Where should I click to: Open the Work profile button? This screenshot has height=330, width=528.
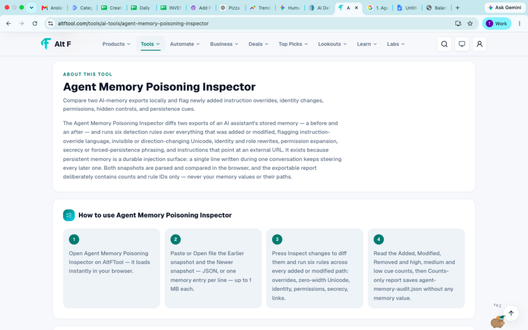click(497, 23)
